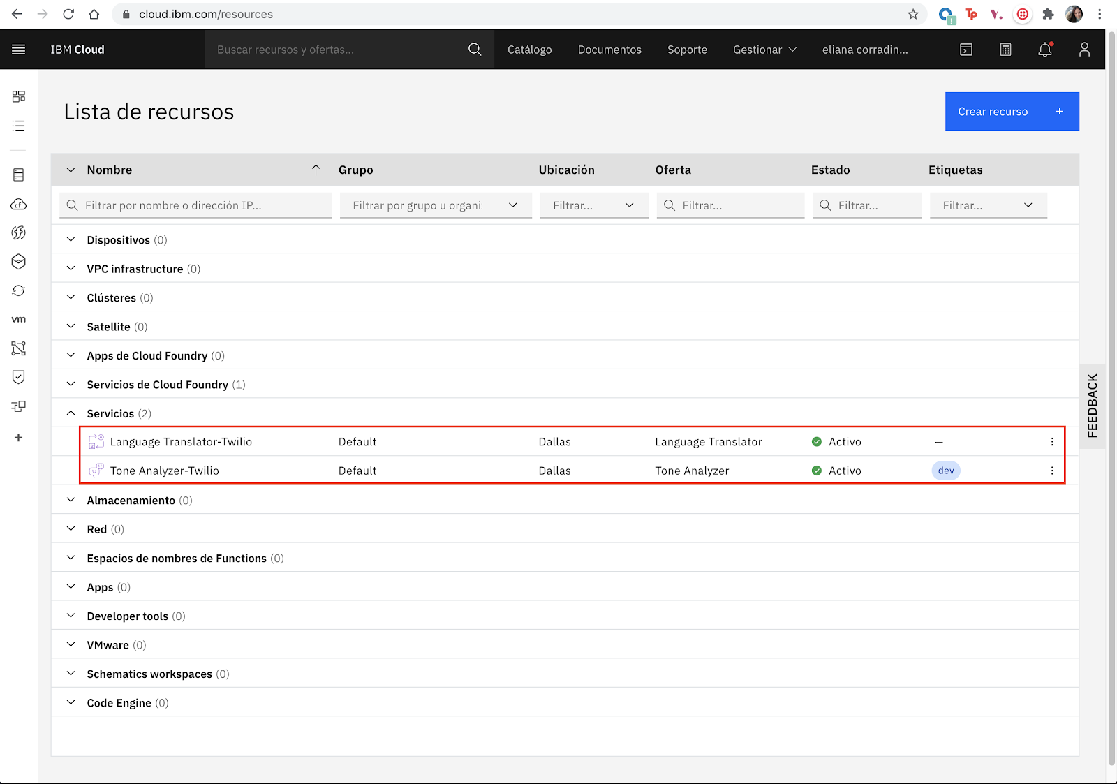Open the cost estimator calculator icon
This screenshot has width=1117, height=784.
1005,50
